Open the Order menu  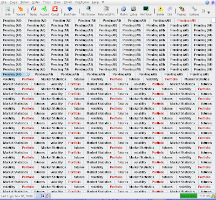tap(36, 2)
